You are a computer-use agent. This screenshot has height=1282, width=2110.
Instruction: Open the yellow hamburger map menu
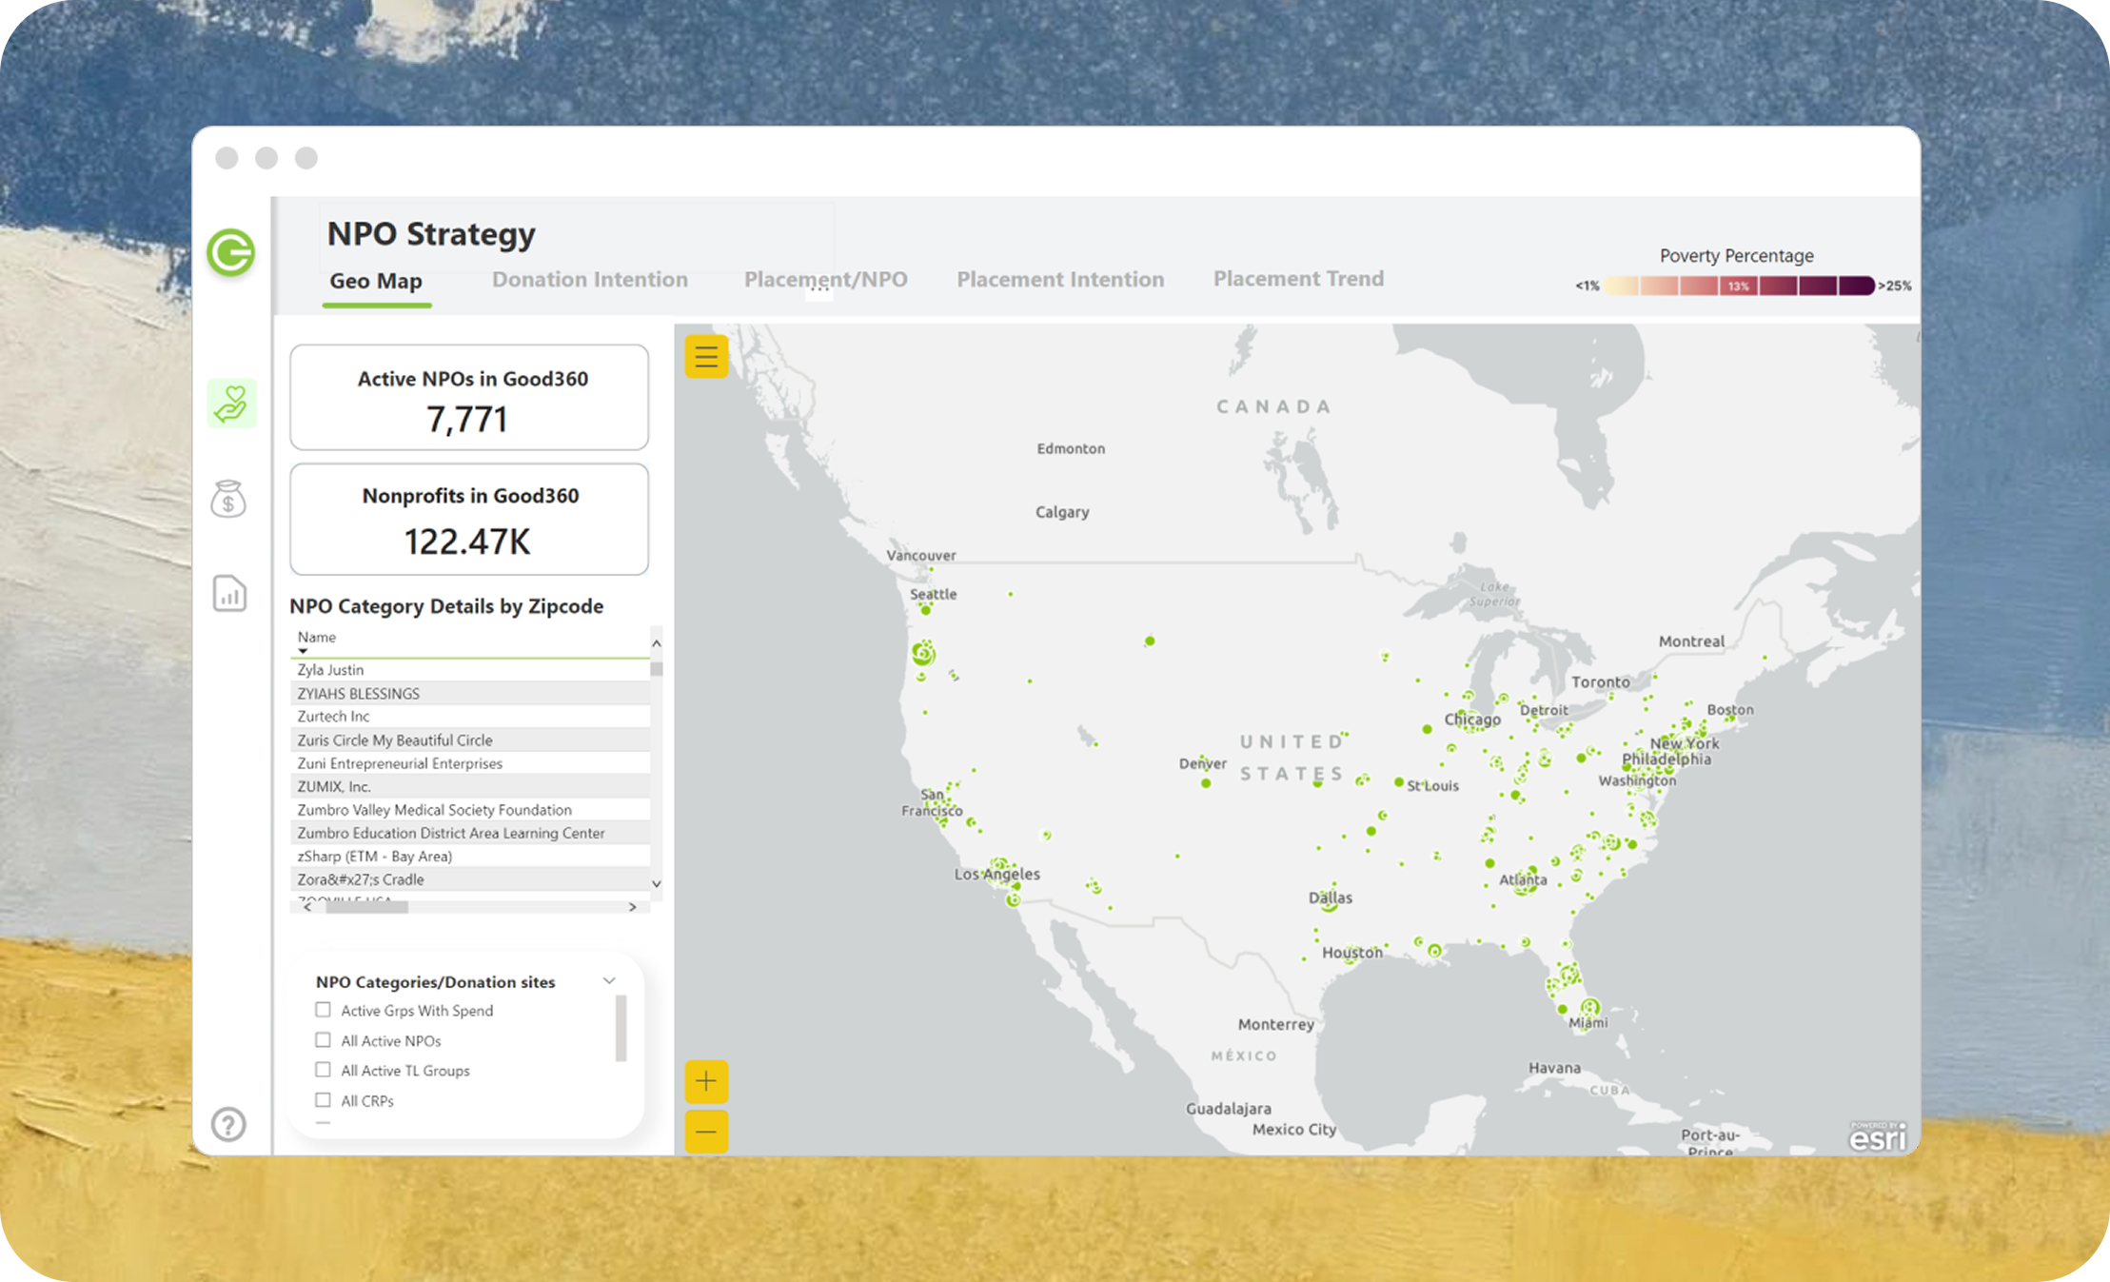(x=706, y=357)
